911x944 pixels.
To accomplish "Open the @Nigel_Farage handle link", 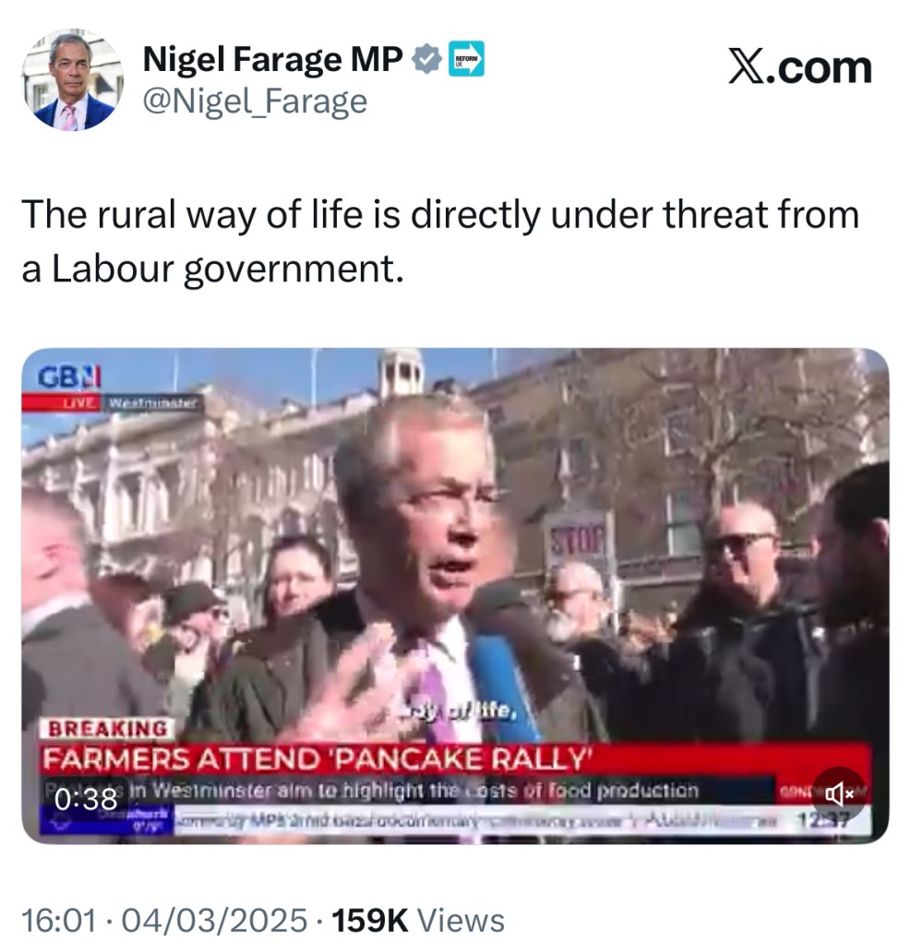I will 255,102.
